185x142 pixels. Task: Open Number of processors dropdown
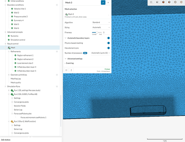click(100, 53)
